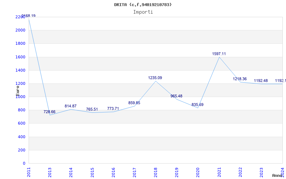
Task: Click the x-axis year 2017
Action: tap(134, 172)
